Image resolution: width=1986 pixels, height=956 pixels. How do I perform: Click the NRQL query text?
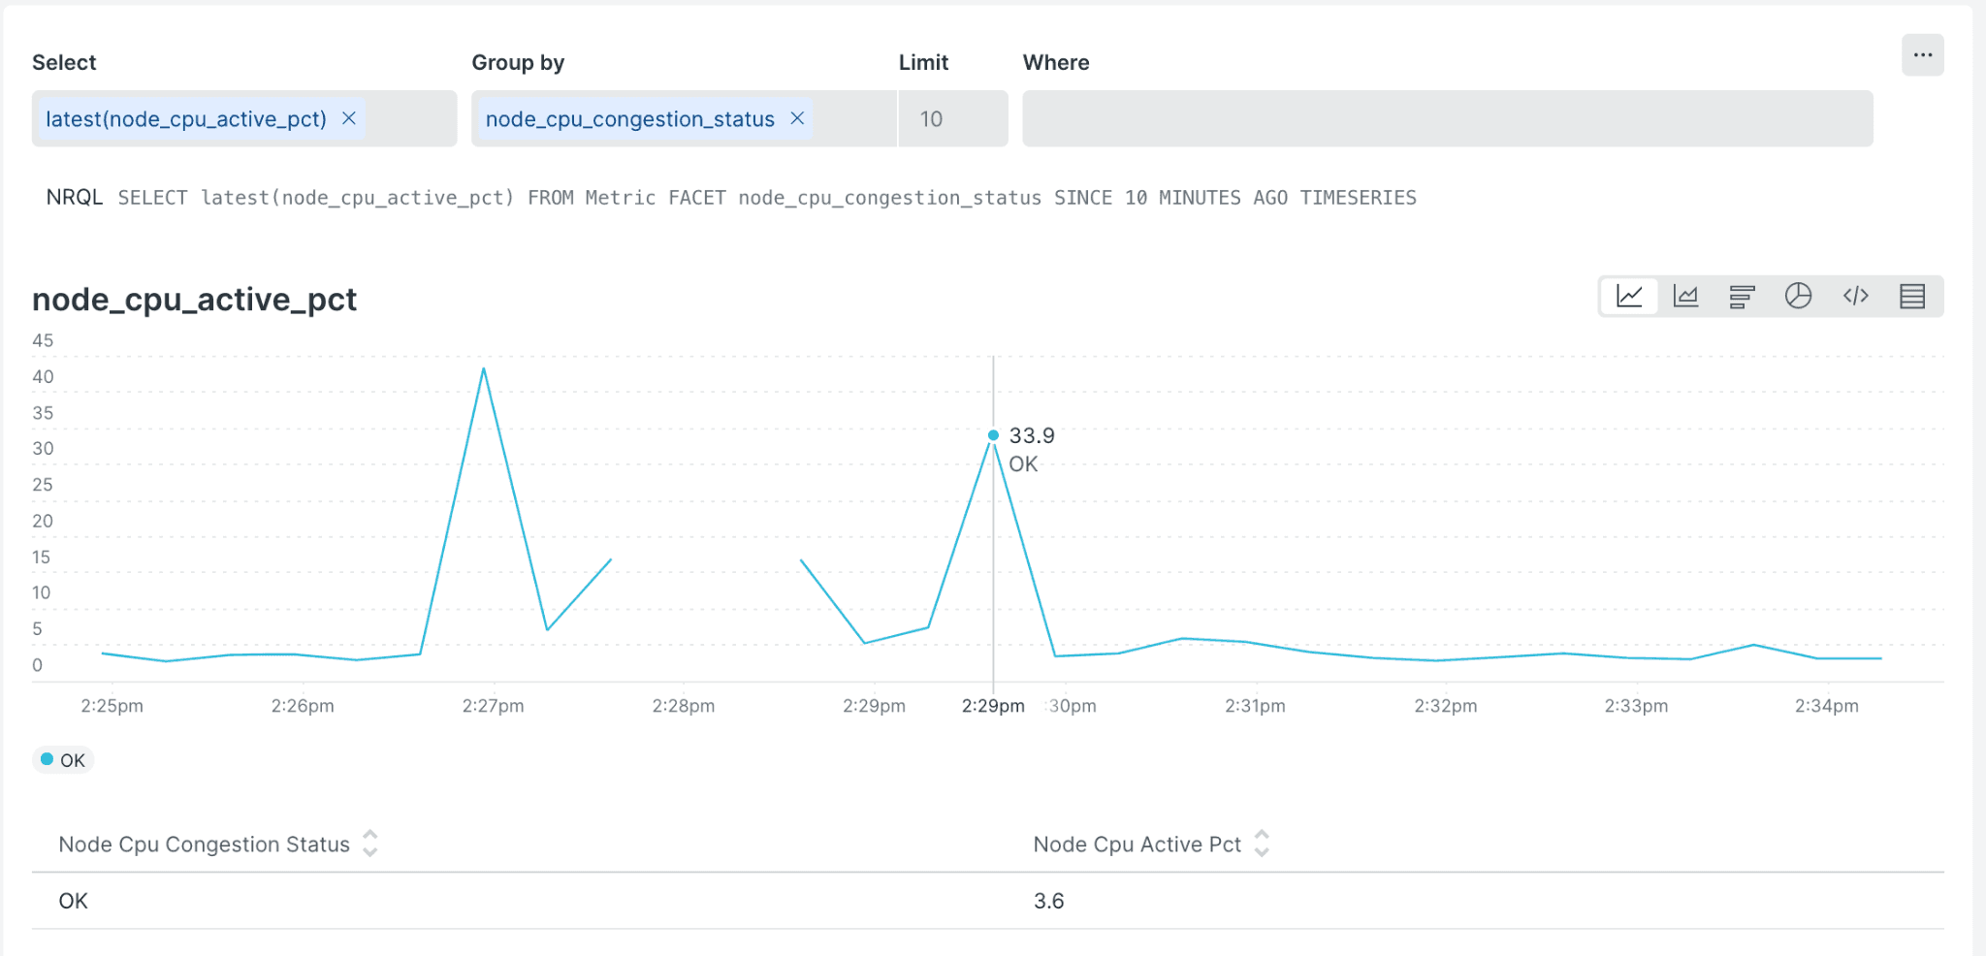tap(766, 198)
